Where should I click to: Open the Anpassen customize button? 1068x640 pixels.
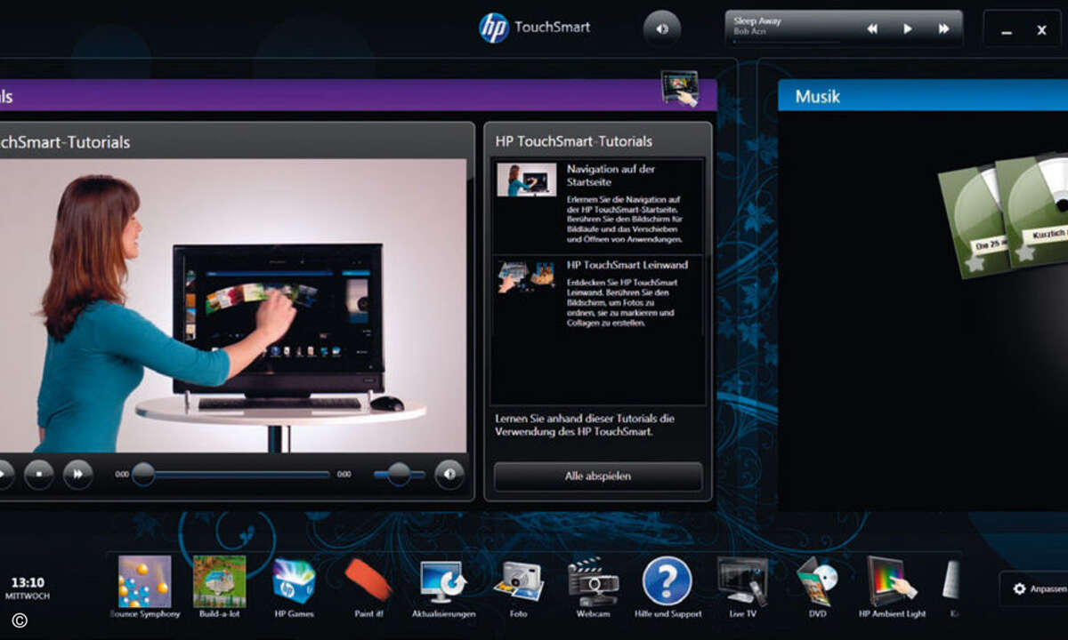pyautogui.click(x=1033, y=588)
